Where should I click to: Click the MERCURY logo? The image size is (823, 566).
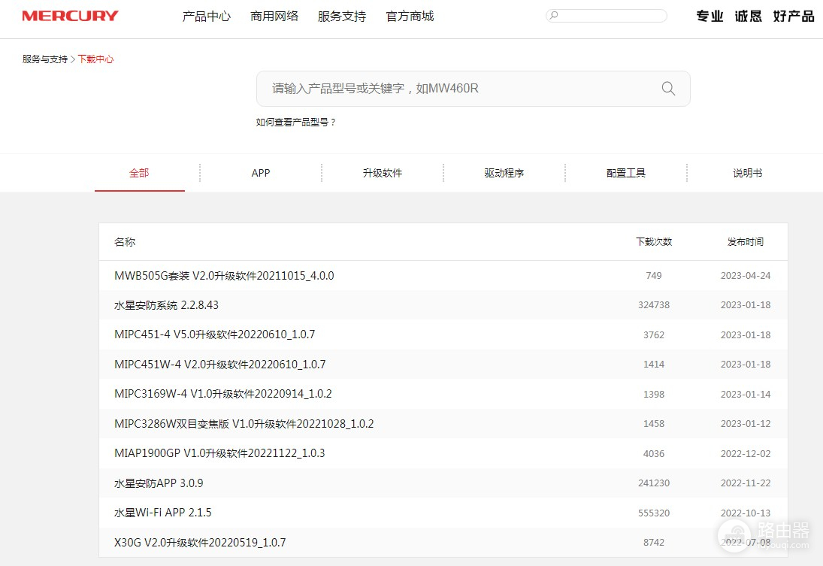click(x=69, y=15)
